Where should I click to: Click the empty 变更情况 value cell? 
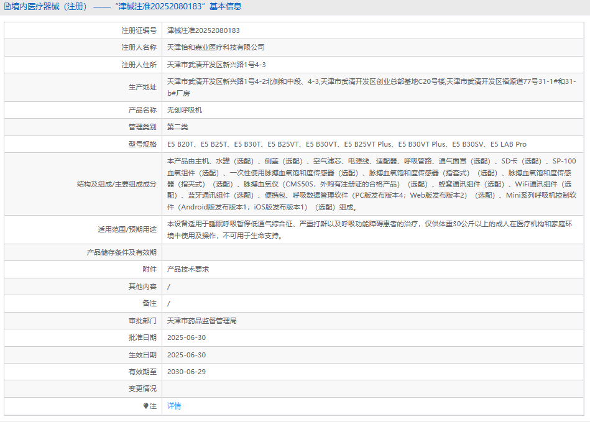coord(373,388)
